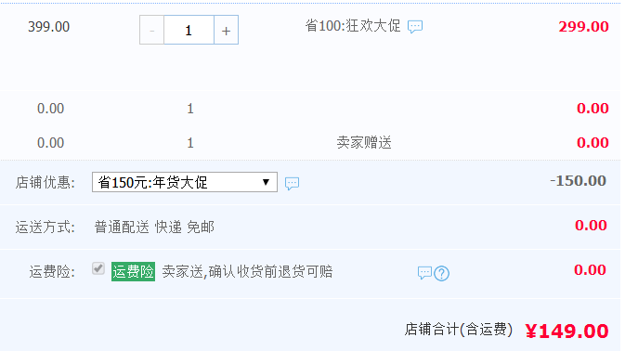Screen dimensions: 625x351
Task: Click the 399.00 unit price
Action: [48, 27]
